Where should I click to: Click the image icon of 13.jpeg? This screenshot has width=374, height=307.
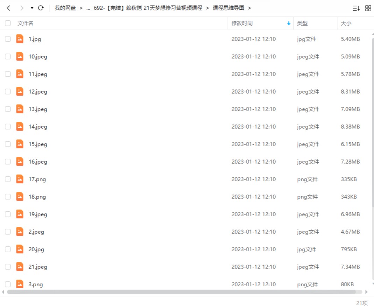[20, 109]
